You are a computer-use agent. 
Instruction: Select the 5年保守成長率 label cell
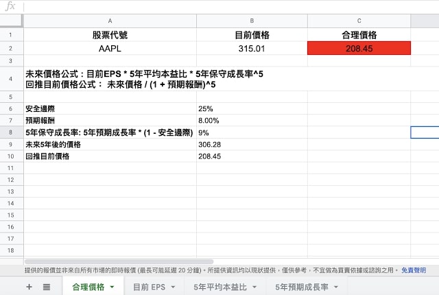110,132
